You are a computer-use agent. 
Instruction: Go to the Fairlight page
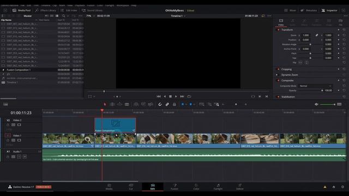(x=218, y=187)
